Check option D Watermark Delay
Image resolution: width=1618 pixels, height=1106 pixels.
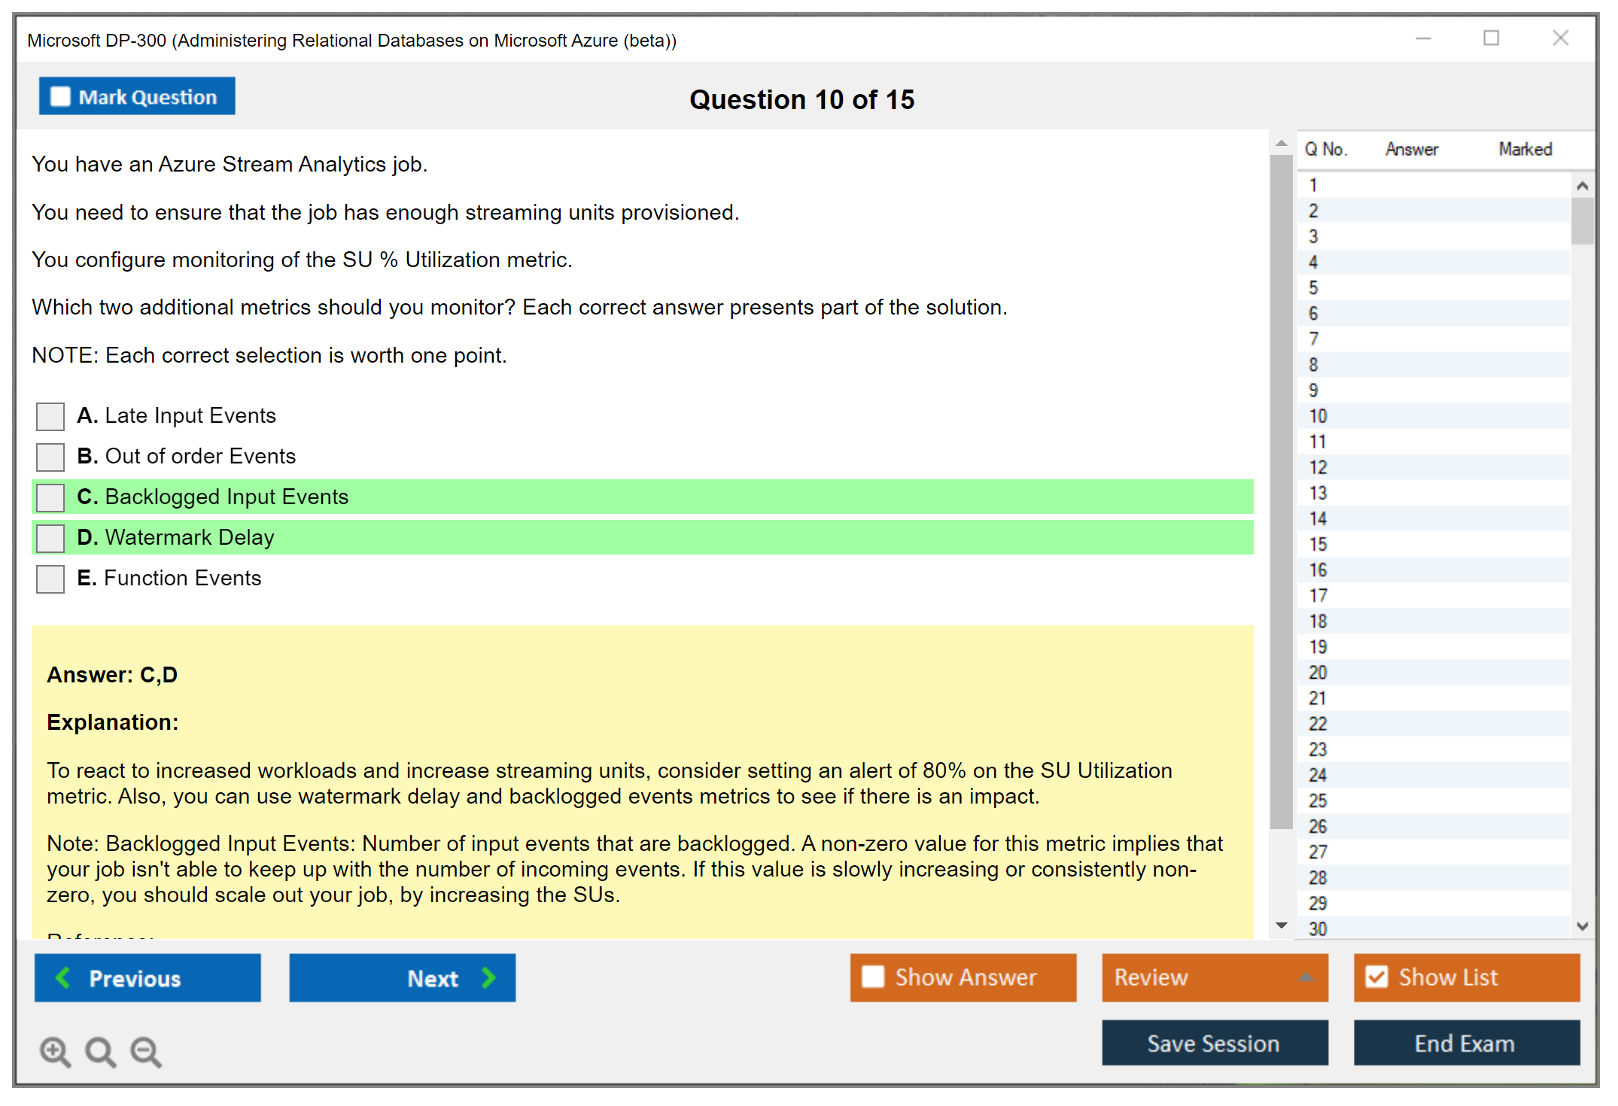point(50,538)
